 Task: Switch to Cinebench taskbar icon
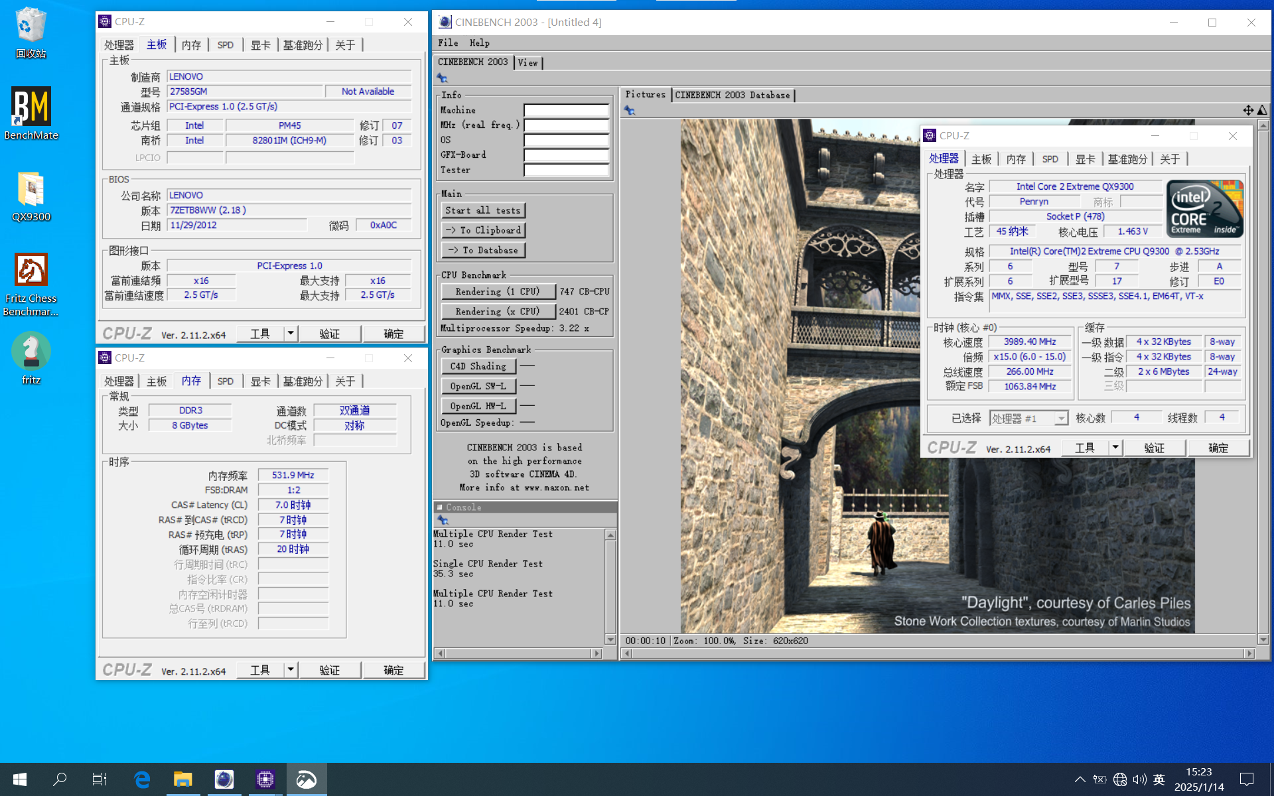pyautogui.click(x=224, y=779)
